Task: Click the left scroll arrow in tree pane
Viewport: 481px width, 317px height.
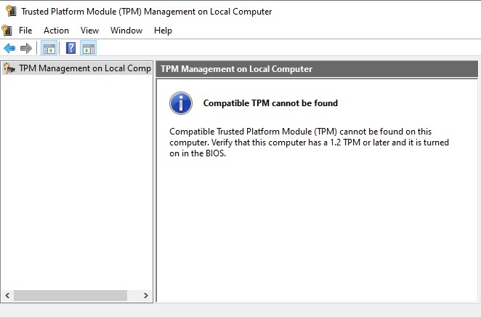Action: (7, 296)
